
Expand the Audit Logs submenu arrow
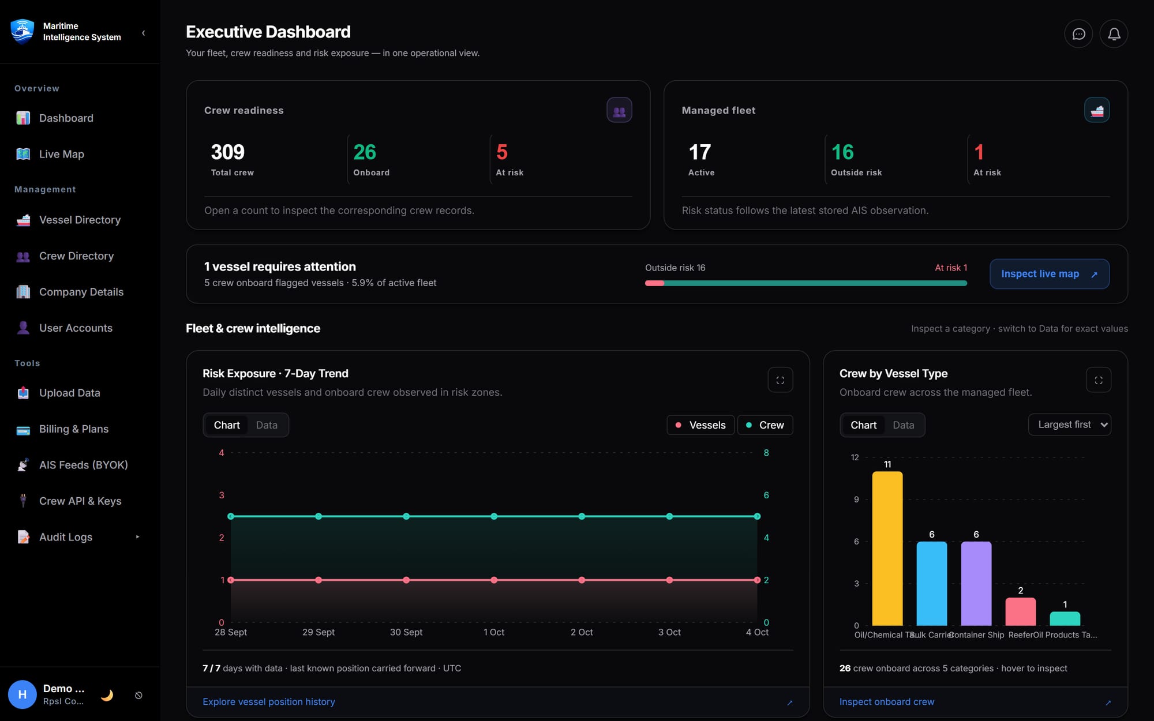[137, 537]
